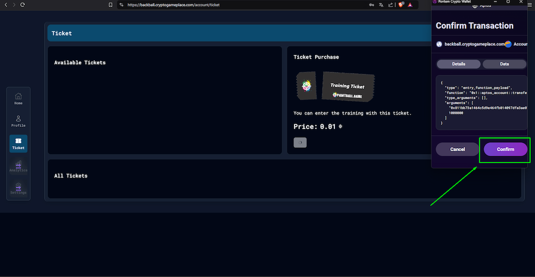The height and width of the screenshot is (277, 535).
Task: Open Settings from the sidebar
Action: point(18,188)
